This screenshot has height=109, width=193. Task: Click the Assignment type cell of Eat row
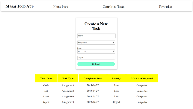tap(68, 91)
